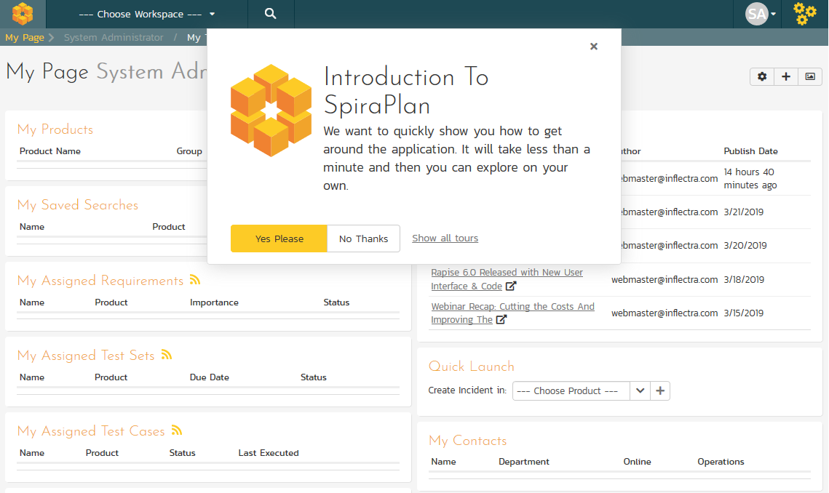Click external link icon beside Webinar Recap
Viewport: 829px width, 493px height.
pyautogui.click(x=501, y=319)
